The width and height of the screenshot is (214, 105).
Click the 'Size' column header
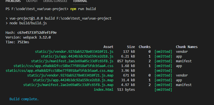pos(131,47)
